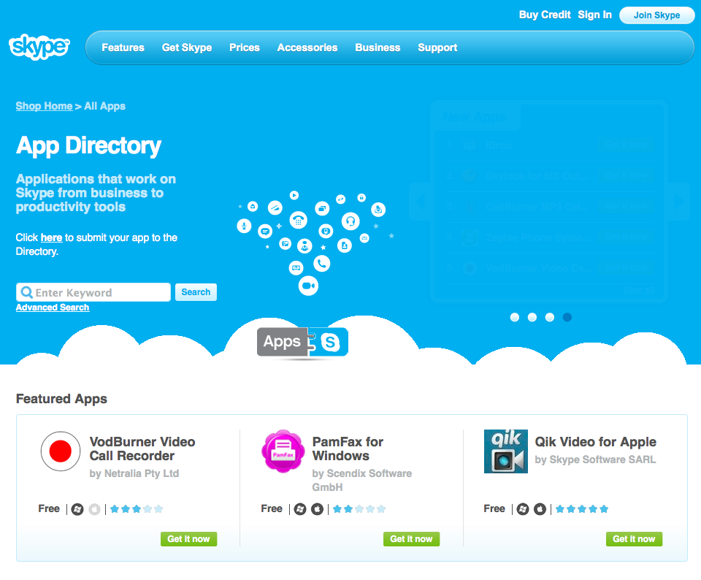Open the VodBurner red record icon
Screen dimensions: 701x580
61,451
